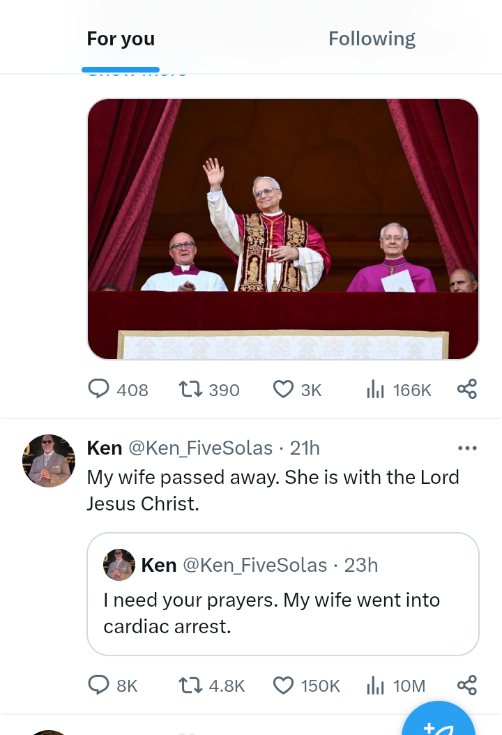View the 10M views count on Ken's post
Viewport: 502px width, 735px height.
click(376, 685)
